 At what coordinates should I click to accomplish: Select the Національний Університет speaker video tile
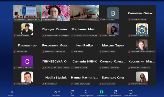click(x=27, y=13)
